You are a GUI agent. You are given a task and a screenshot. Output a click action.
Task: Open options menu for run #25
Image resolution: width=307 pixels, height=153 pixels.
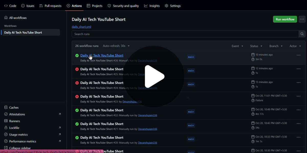coord(298,69)
